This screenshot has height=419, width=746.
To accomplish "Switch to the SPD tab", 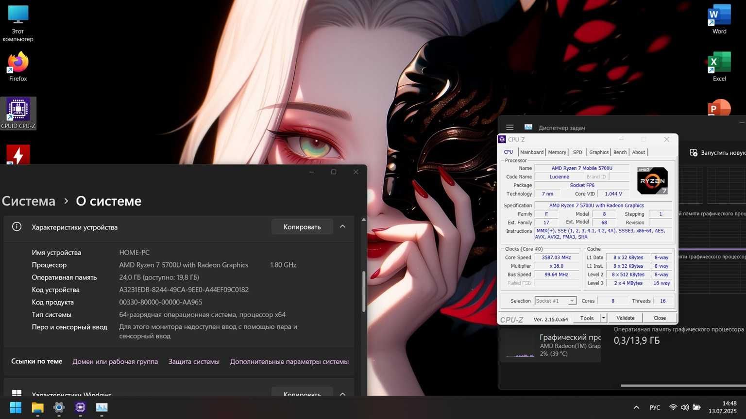I will coord(577,152).
